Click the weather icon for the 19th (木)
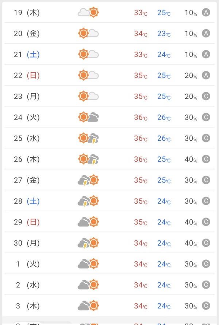The height and width of the screenshot is (325, 219). [x=88, y=12]
